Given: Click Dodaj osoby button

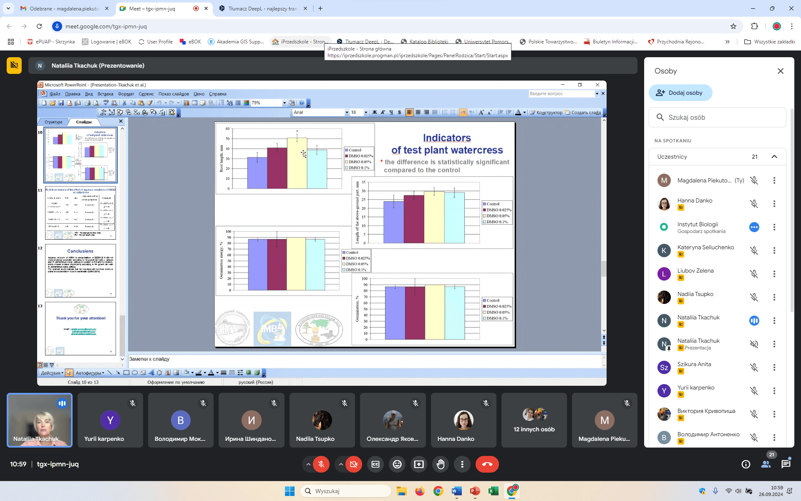Looking at the screenshot, I should [x=680, y=93].
